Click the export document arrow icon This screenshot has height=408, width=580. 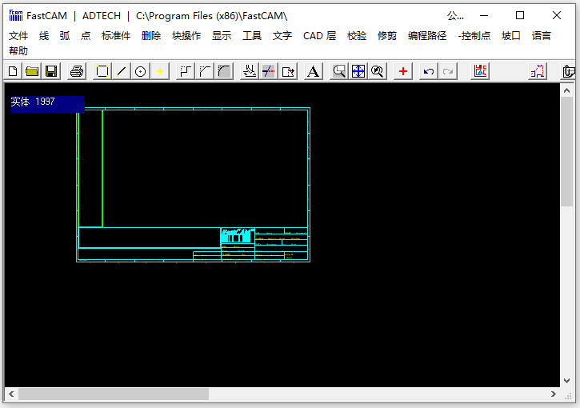coord(288,71)
